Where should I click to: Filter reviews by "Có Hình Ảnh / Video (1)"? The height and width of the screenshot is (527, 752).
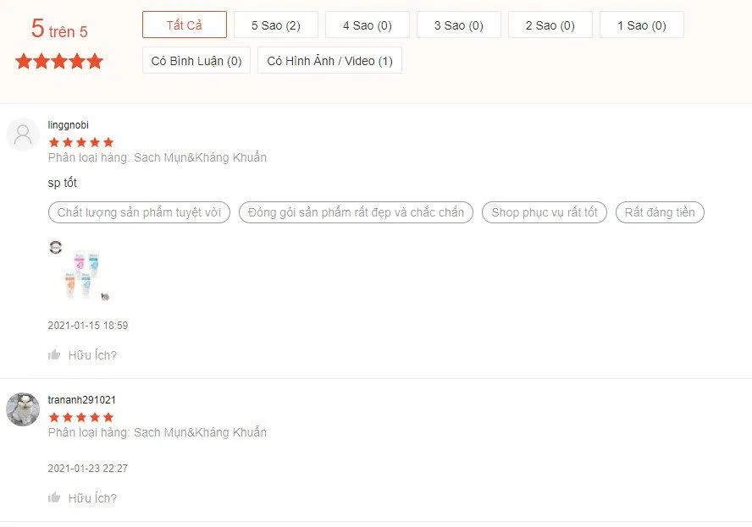(x=329, y=60)
